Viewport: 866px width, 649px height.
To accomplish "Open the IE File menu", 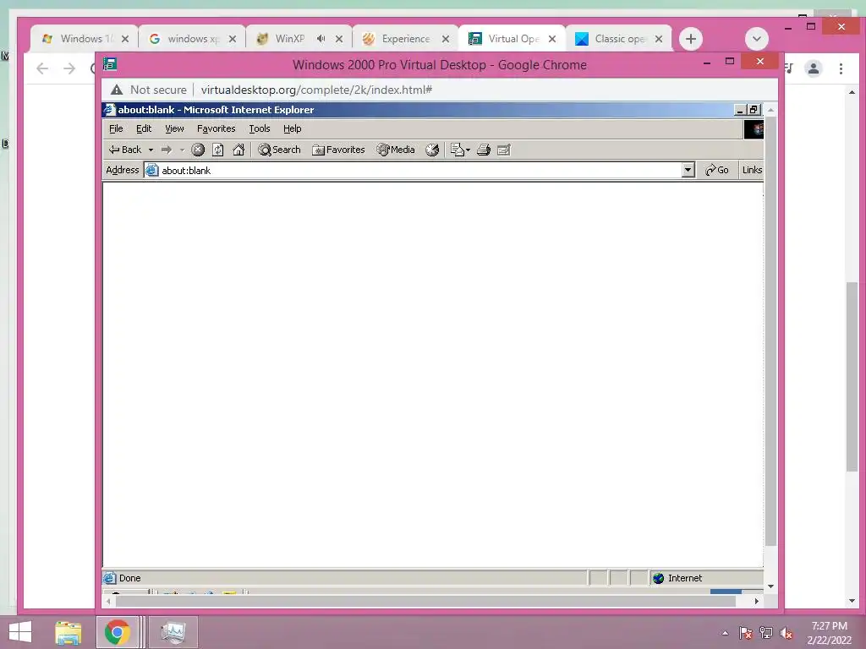I will 116,128.
